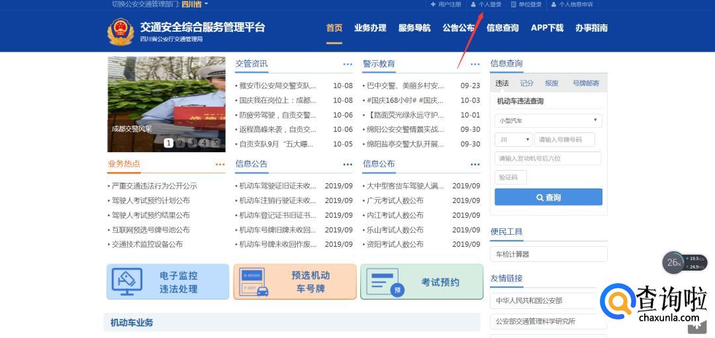Switch carousel to slide 3
This screenshot has height=338, width=715.
pos(192,143)
